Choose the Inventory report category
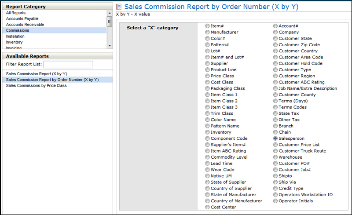This screenshot has width=352, height=215. [15, 42]
